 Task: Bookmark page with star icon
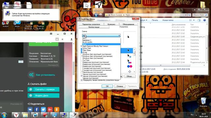pos(62,39)
